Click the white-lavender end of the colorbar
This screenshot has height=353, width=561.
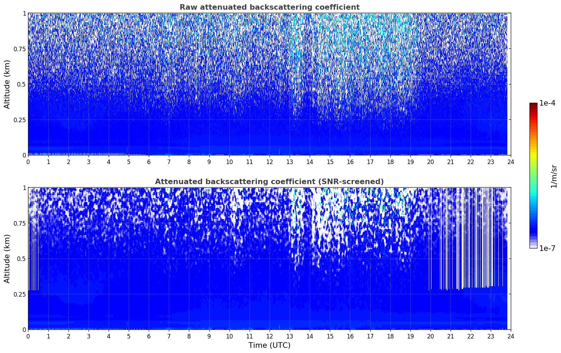[x=533, y=246]
